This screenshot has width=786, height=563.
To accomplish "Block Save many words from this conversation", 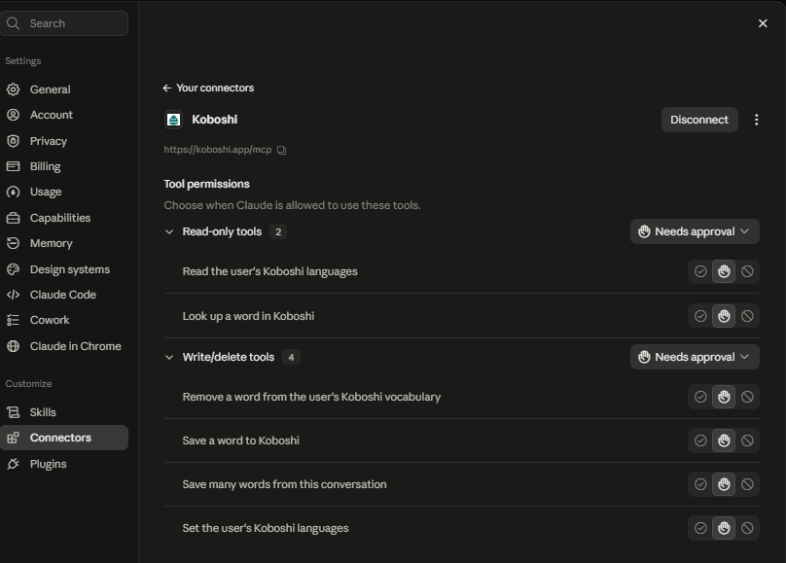I will 747,484.
